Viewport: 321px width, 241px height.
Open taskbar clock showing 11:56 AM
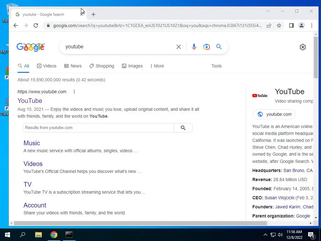[294, 235]
